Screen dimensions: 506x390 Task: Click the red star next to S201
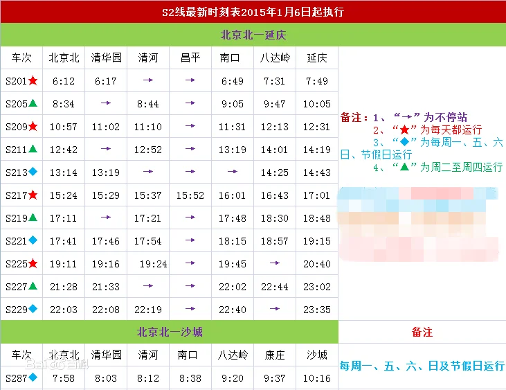33,80
